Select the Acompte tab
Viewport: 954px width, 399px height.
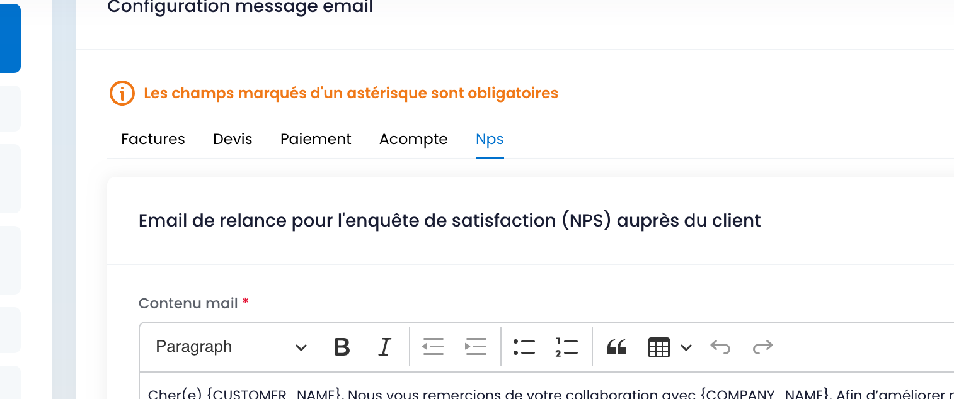413,139
